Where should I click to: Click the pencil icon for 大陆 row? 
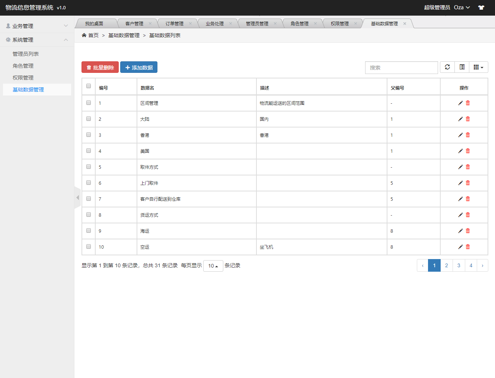pos(460,119)
